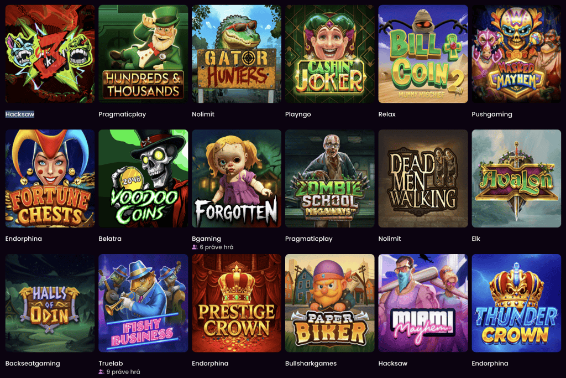Viewport: 566px width, 378px height.
Task: Click the highlighted Hacksaw provider label
Action: [x=20, y=114]
